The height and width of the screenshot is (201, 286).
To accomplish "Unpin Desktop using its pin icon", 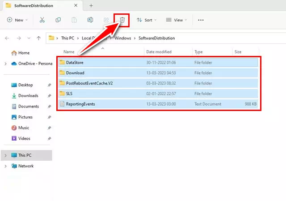I will (49, 85).
